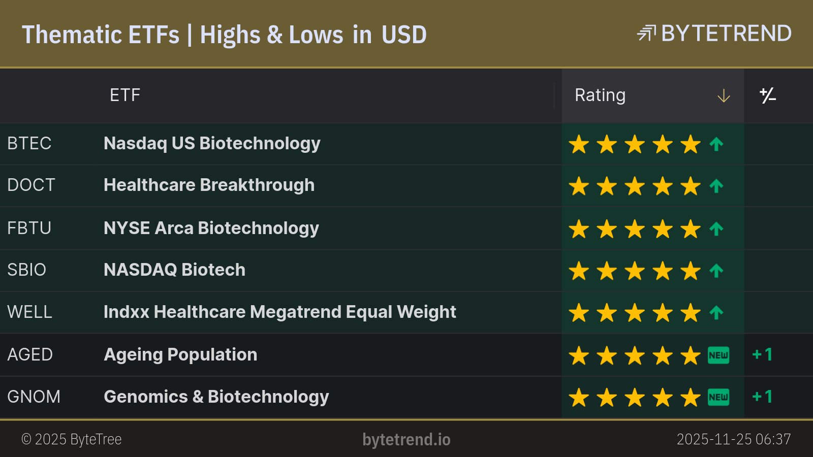Click the plus/minus change column icon
This screenshot has width=813, height=457.
click(x=767, y=95)
